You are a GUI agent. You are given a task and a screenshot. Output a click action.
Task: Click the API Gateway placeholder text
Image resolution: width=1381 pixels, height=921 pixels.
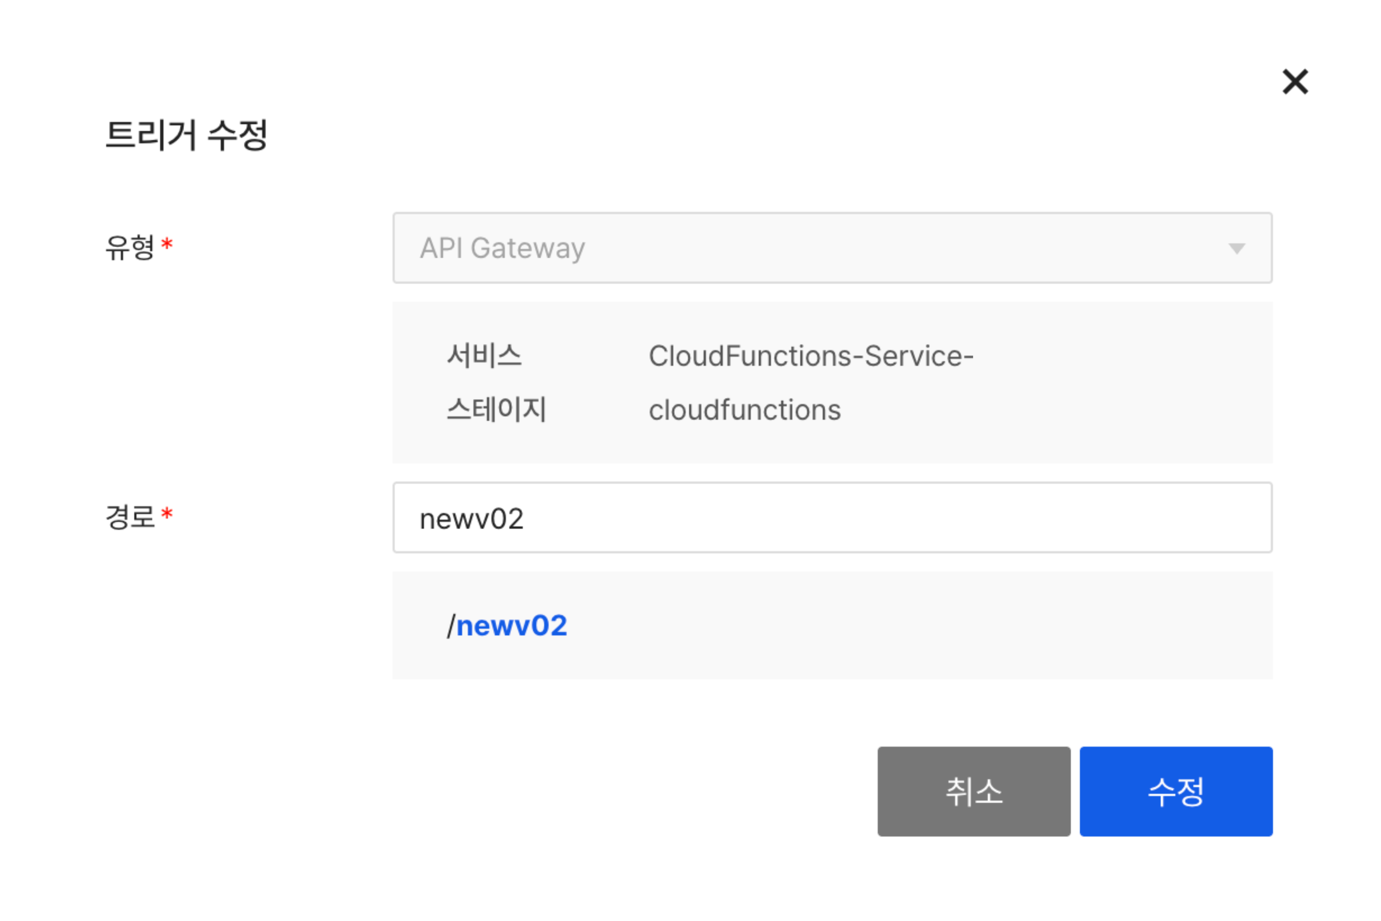click(502, 248)
